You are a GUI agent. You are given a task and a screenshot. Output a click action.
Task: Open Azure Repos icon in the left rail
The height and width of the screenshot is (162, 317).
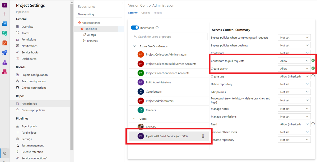point(5,43)
